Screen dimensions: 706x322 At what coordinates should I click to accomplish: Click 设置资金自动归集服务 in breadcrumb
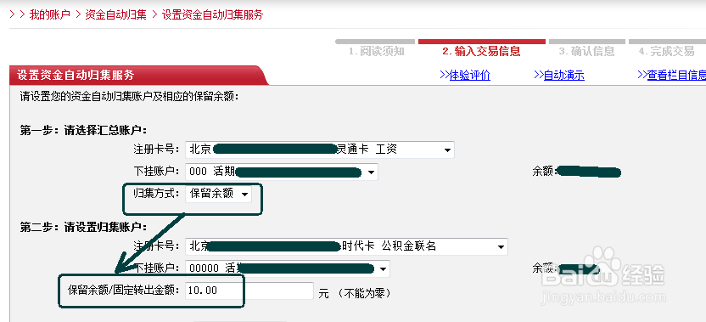click(212, 14)
